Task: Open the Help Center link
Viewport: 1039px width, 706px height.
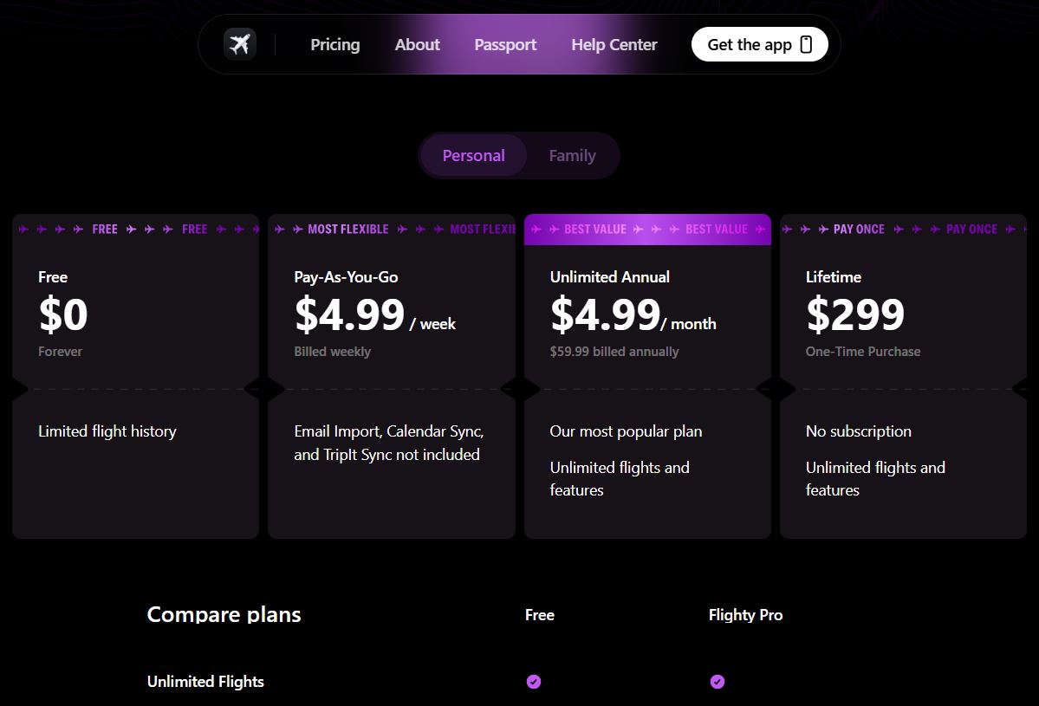Action: tap(614, 44)
